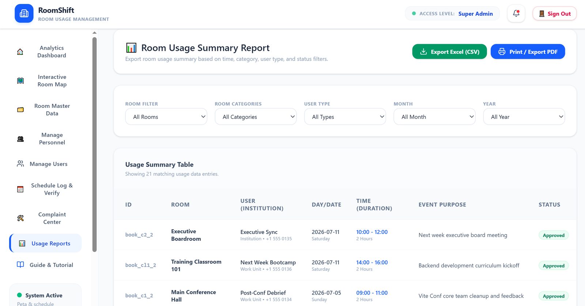Viewport: 585px width, 306px height.
Task: Click Executive Boardroom room name
Action: click(x=186, y=235)
